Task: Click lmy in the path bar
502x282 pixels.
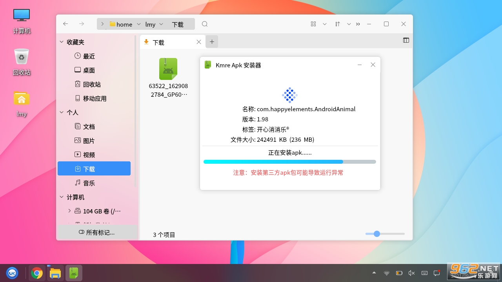Action: (x=150, y=24)
